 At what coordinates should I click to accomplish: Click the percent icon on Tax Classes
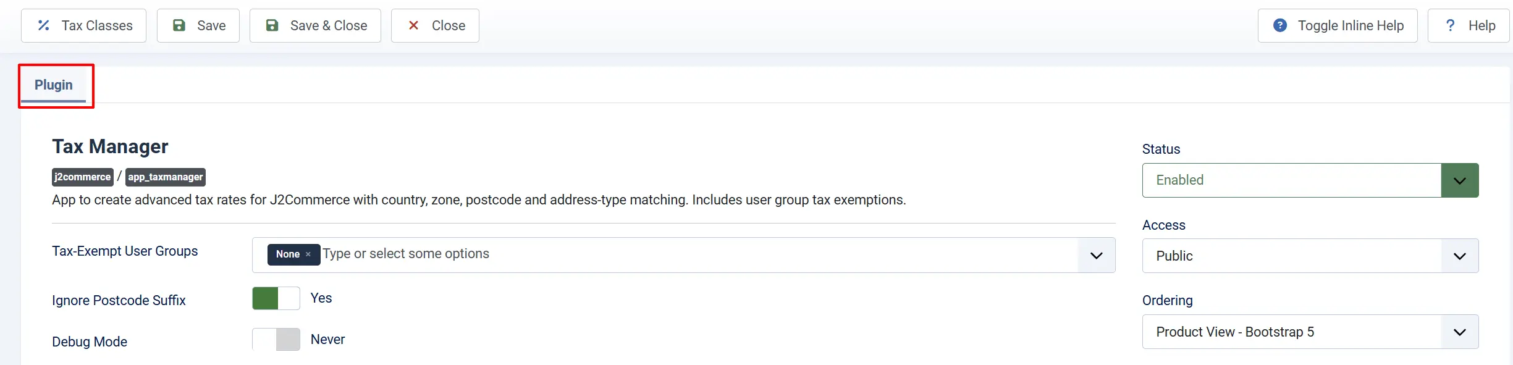(43, 25)
